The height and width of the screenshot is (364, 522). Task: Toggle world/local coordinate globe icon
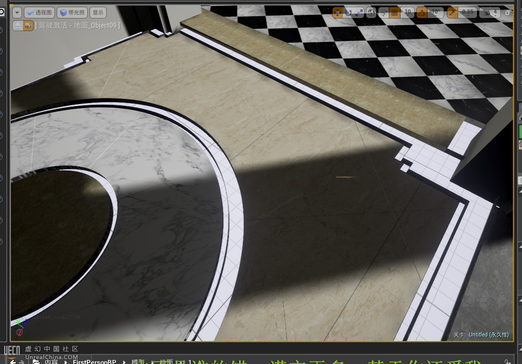pyautogui.click(x=371, y=13)
